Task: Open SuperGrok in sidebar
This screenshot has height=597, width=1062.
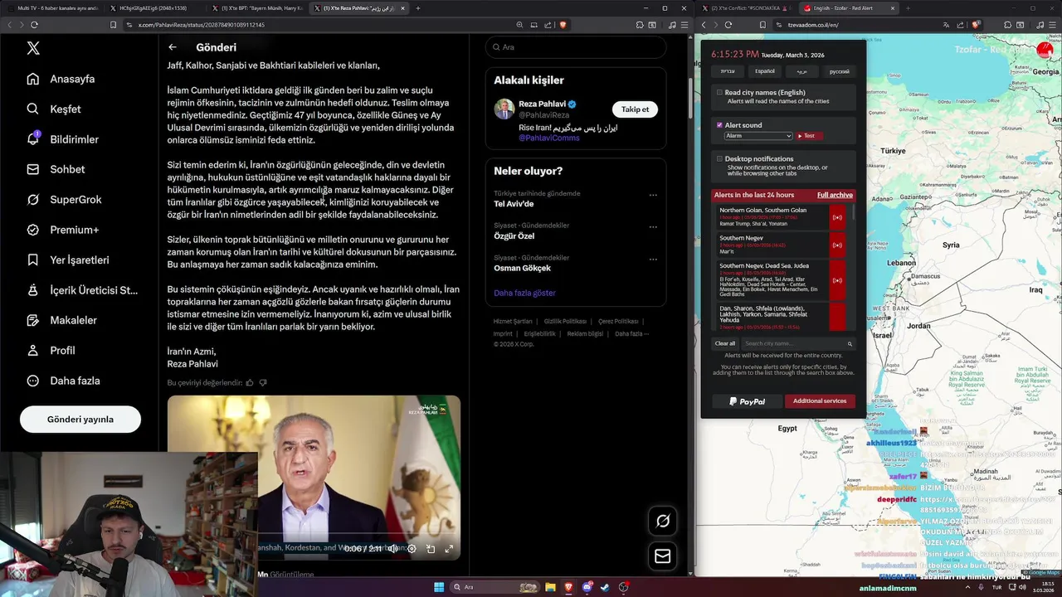Action: coord(65,200)
